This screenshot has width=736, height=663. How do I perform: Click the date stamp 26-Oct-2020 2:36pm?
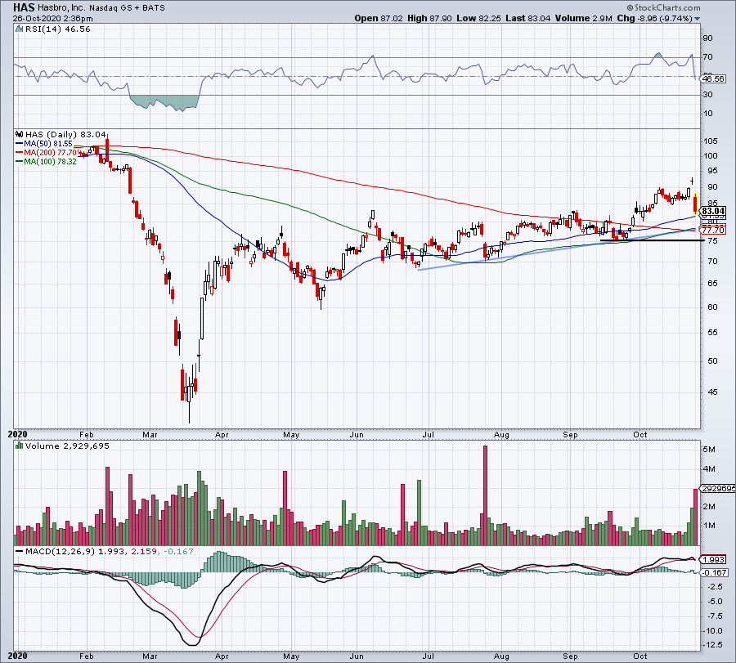point(52,19)
